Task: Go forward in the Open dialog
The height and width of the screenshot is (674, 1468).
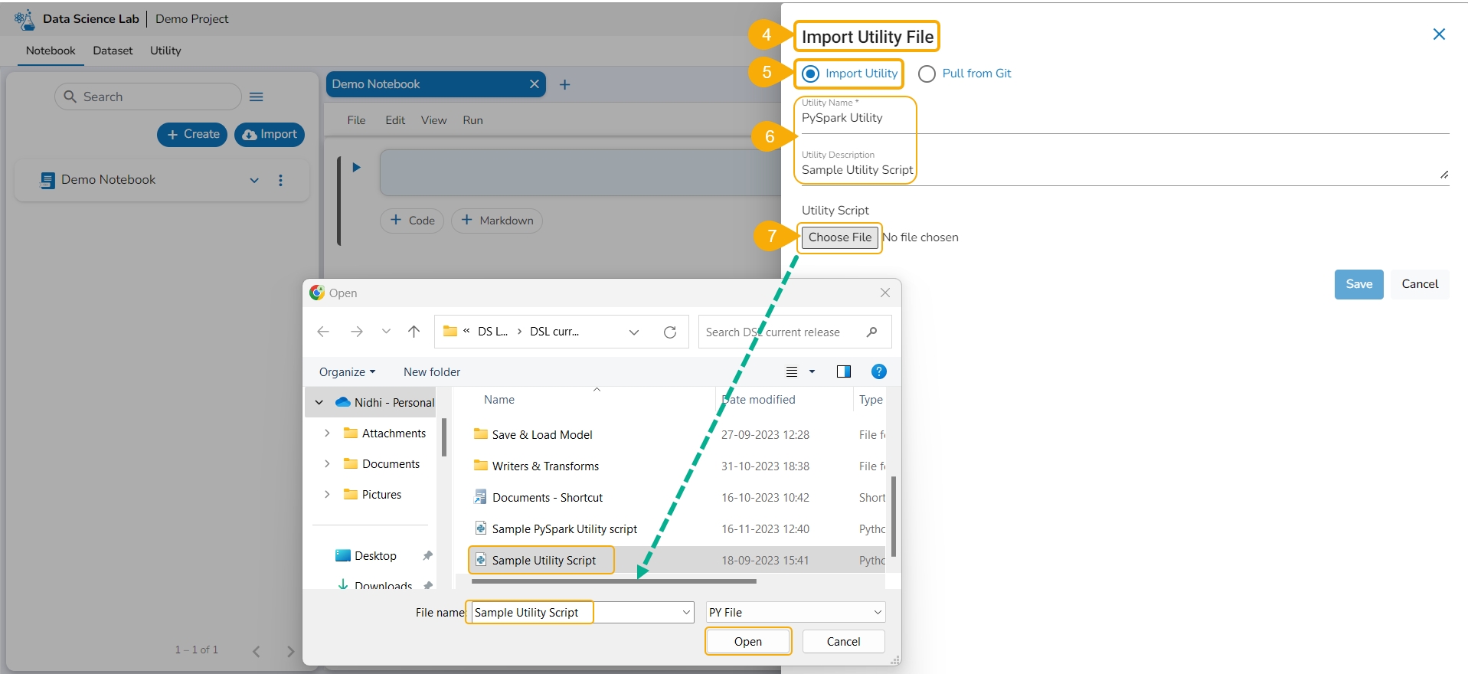Action: click(x=356, y=332)
